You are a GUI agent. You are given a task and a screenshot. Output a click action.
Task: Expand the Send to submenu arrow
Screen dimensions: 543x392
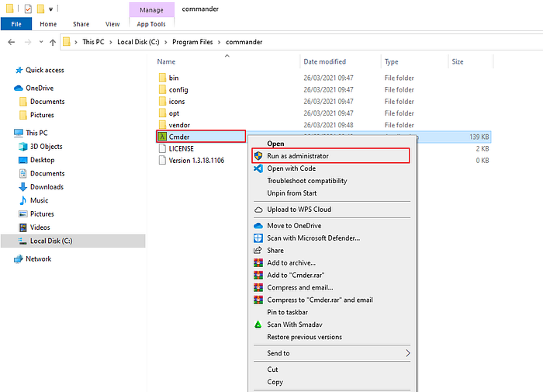click(x=407, y=353)
